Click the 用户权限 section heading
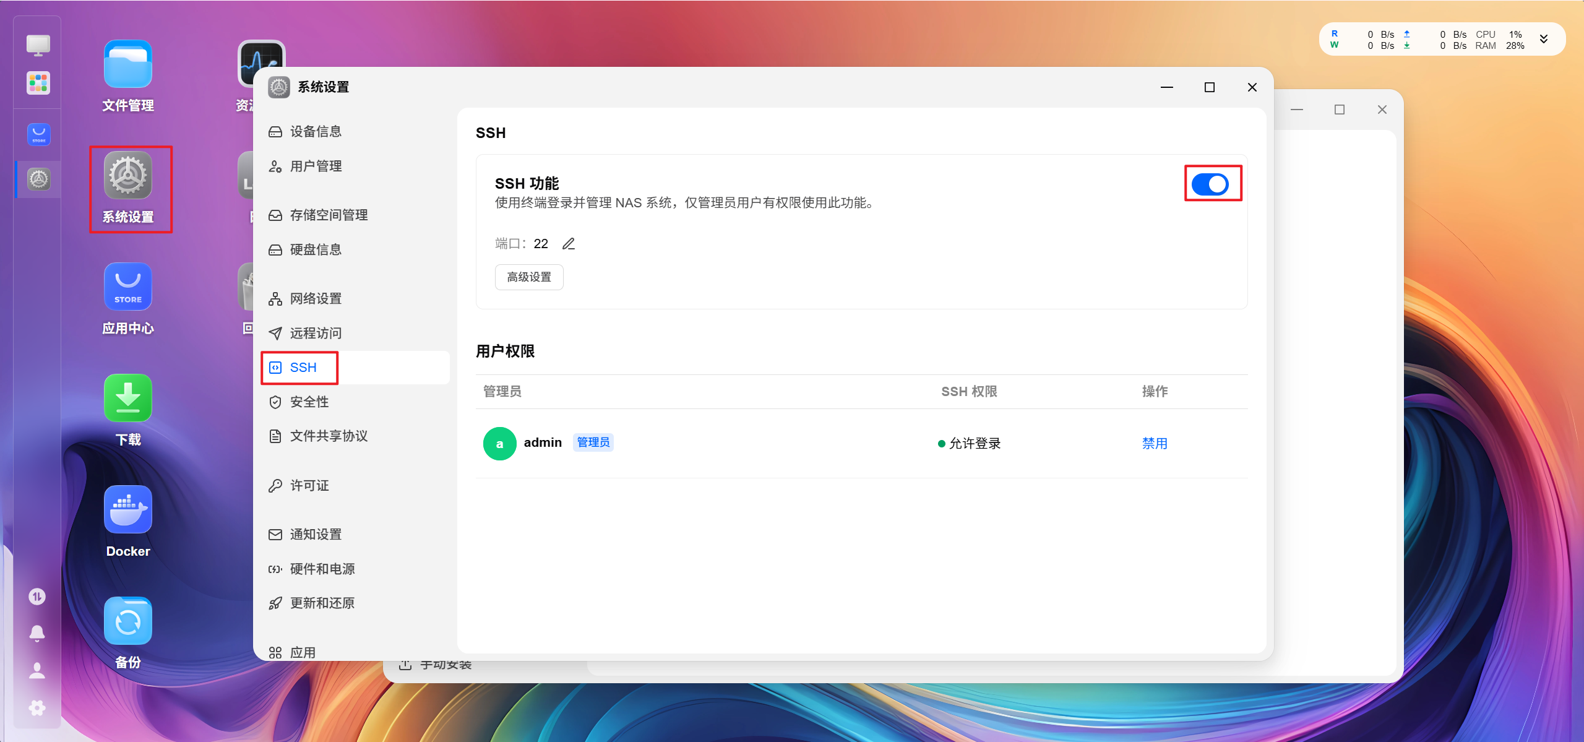 point(505,352)
